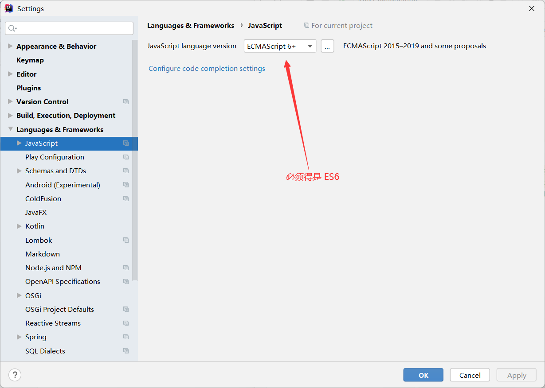
Task: Click the project icon beside Reactive Streams
Action: tap(126, 323)
